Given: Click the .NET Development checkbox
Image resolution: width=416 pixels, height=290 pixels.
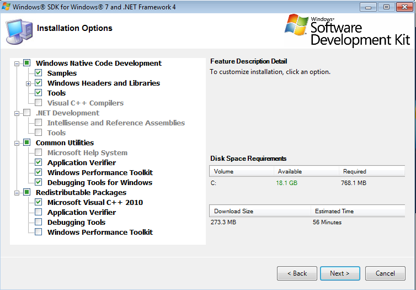Looking at the screenshot, I should click(x=27, y=113).
